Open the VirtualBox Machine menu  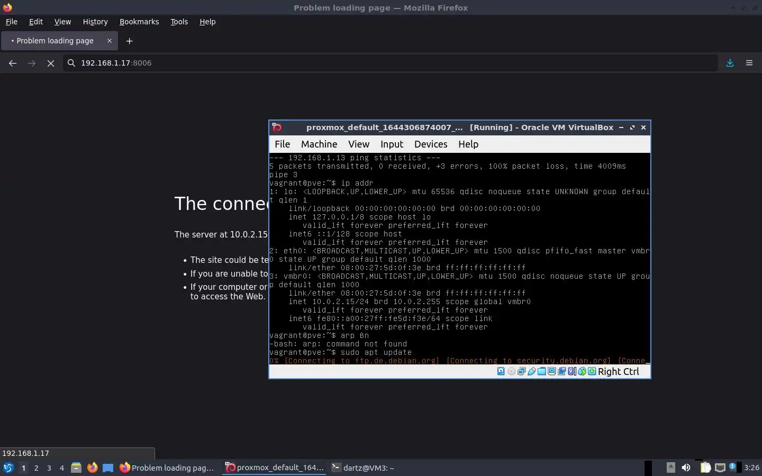pyautogui.click(x=319, y=144)
